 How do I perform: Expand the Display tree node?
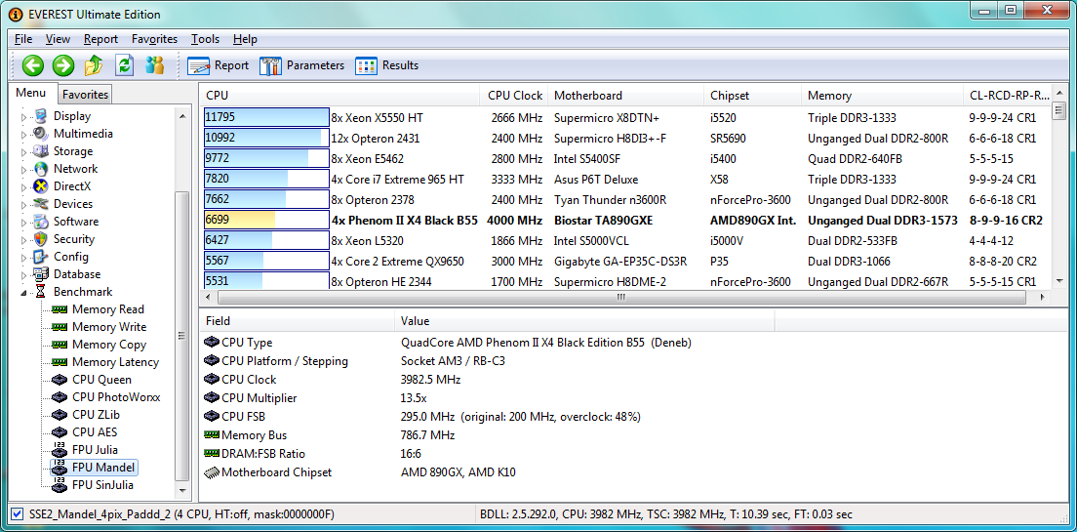[24, 117]
